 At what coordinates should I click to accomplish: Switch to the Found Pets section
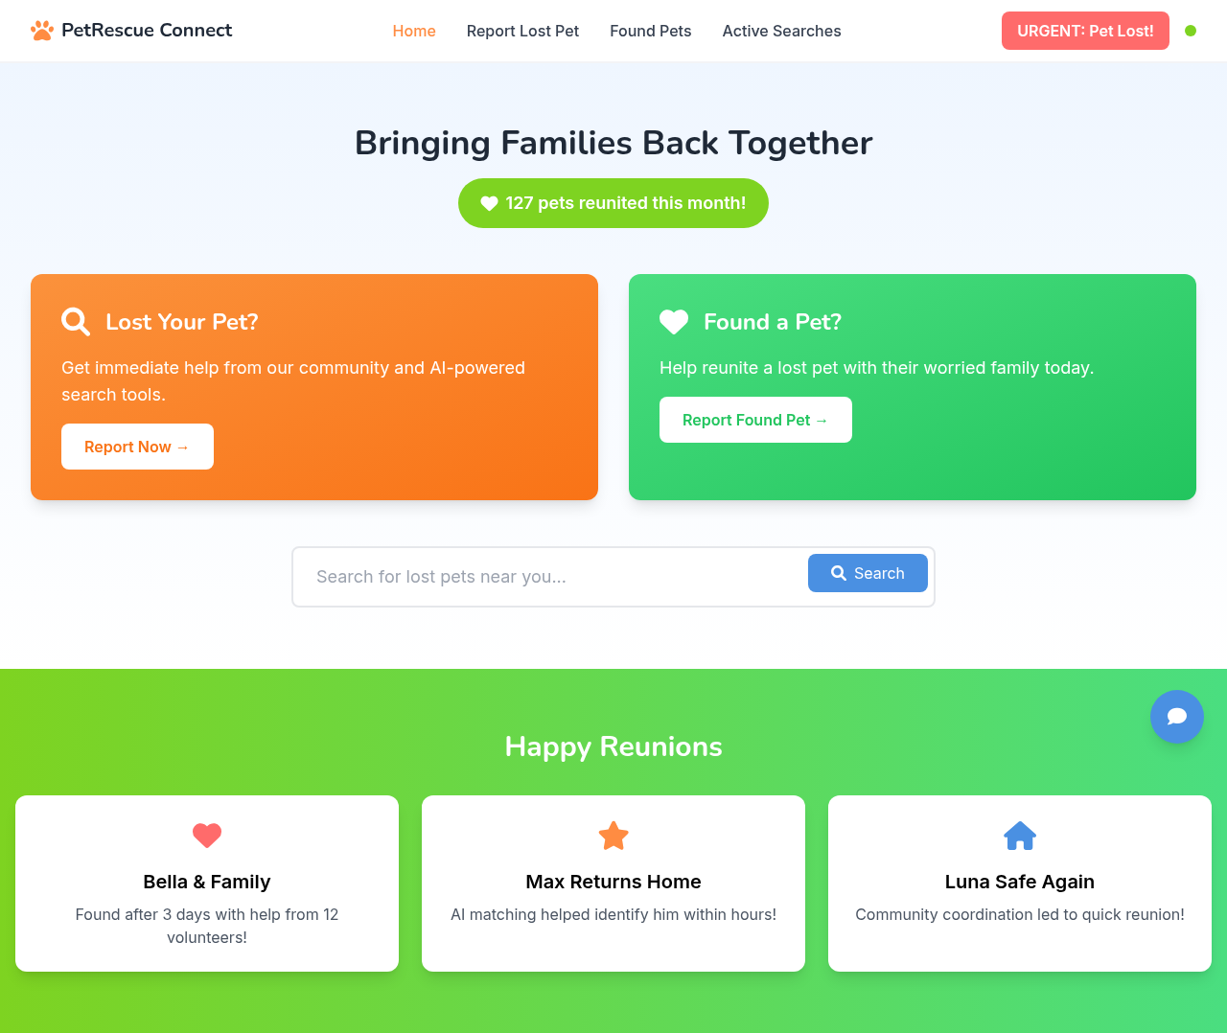[650, 31]
